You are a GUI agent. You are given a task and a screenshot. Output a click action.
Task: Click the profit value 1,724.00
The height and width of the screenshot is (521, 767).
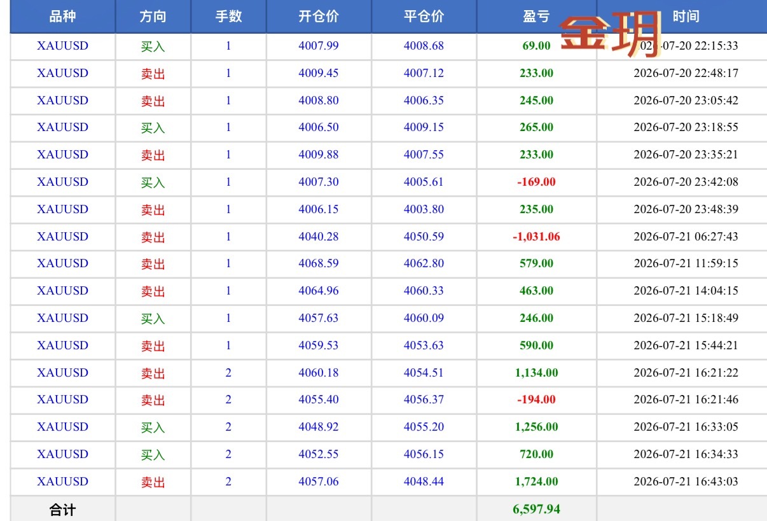pyautogui.click(x=536, y=482)
